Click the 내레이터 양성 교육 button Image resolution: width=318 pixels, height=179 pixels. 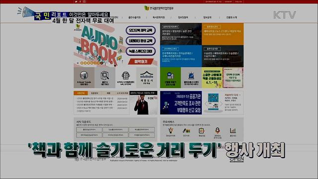141,41
